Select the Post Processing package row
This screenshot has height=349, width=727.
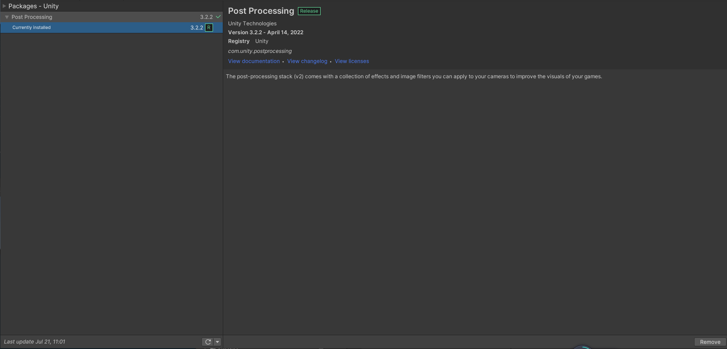tap(111, 17)
